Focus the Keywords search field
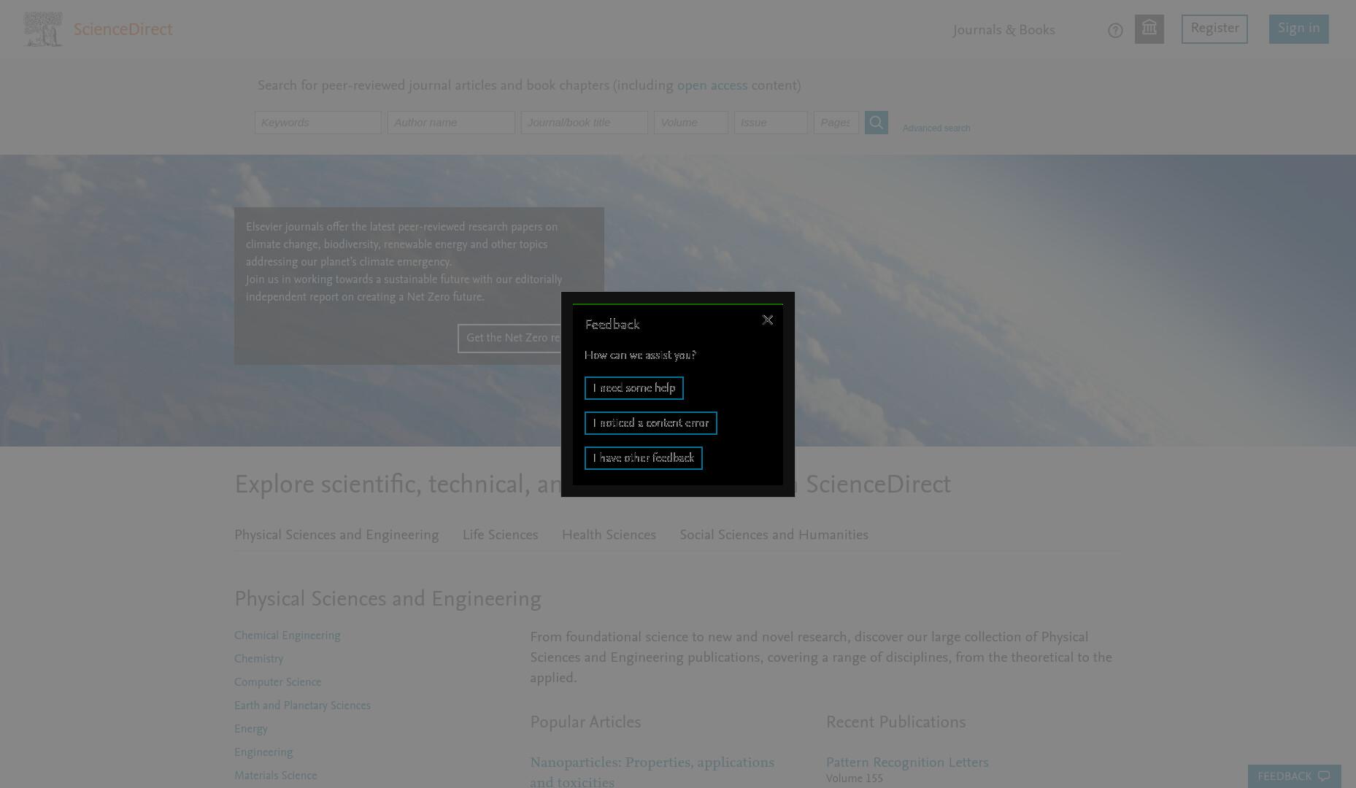Screen dimensions: 1356x788 (x=317, y=123)
